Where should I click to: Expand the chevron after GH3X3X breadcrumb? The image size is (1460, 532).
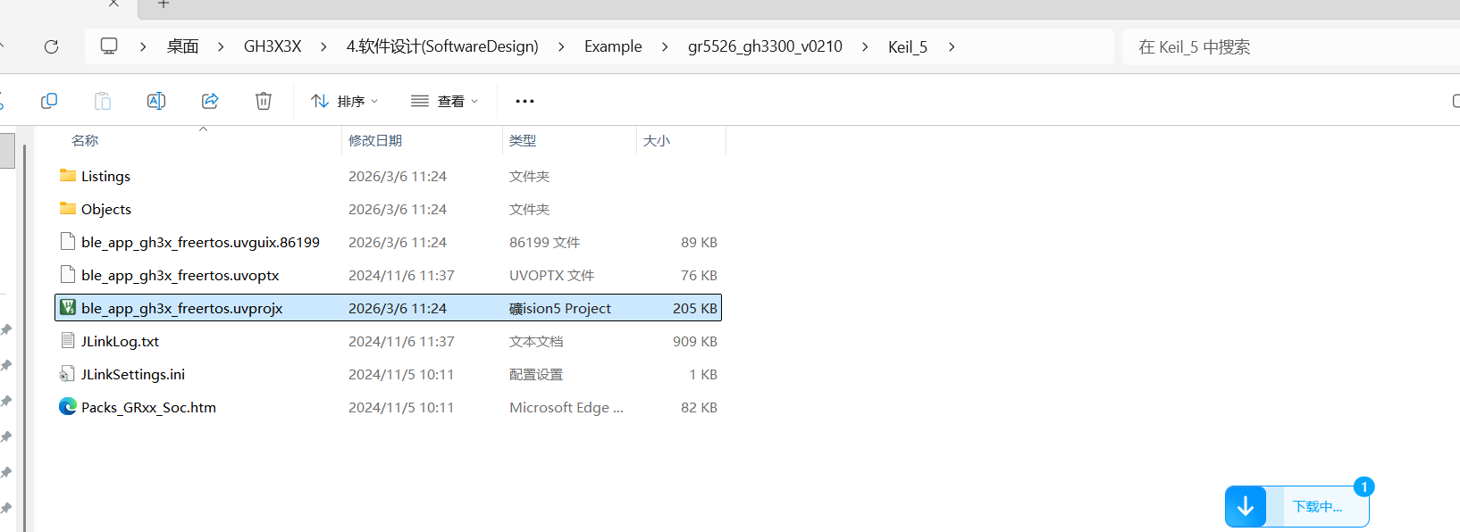(323, 46)
